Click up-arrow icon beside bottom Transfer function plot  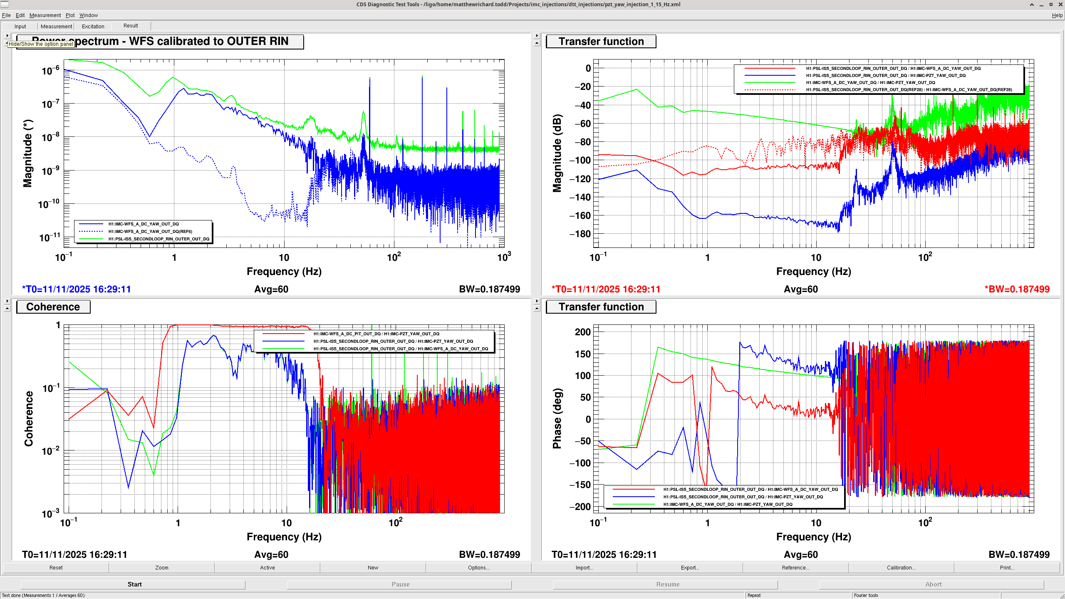click(537, 309)
